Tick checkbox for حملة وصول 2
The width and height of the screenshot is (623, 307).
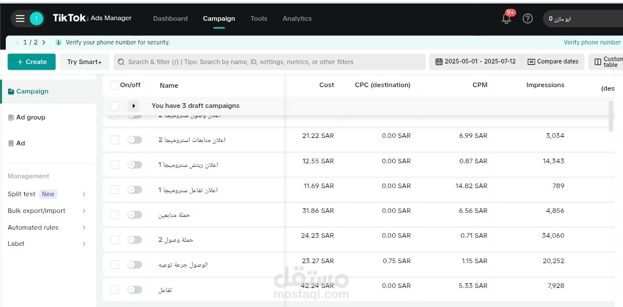pyautogui.click(x=114, y=240)
